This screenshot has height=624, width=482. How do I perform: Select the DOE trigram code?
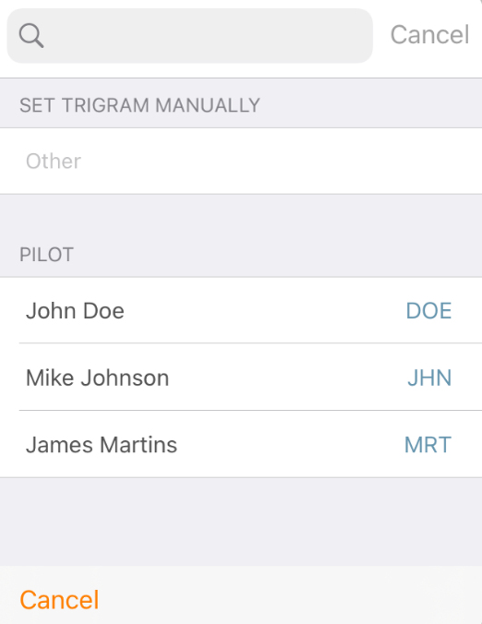pyautogui.click(x=428, y=311)
